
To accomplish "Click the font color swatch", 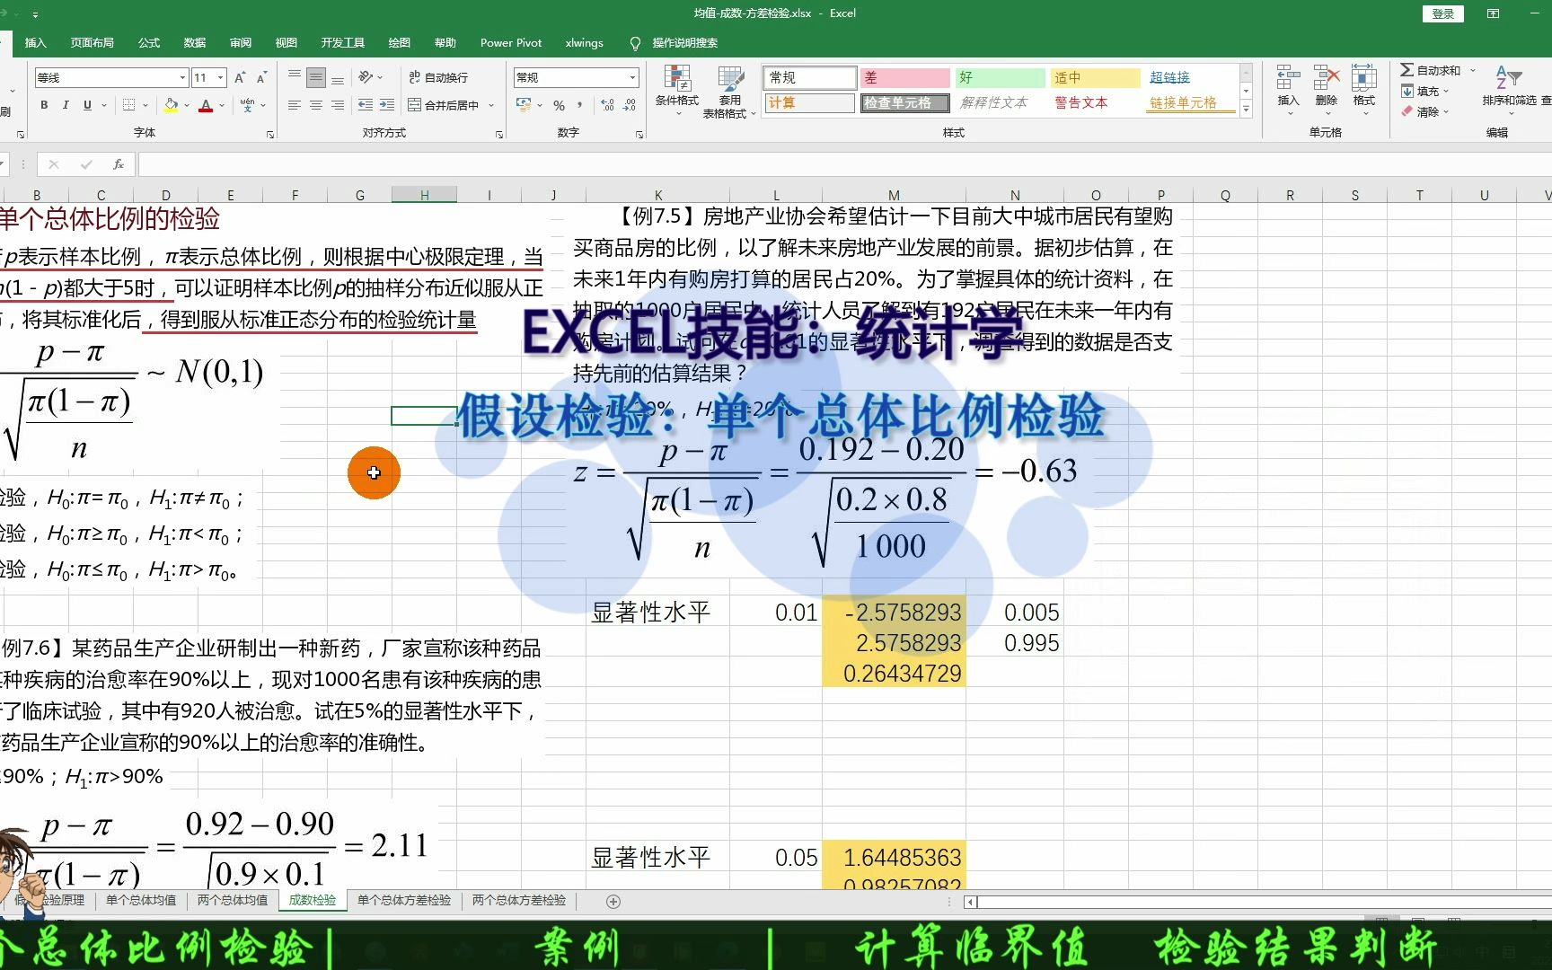I will point(206,106).
